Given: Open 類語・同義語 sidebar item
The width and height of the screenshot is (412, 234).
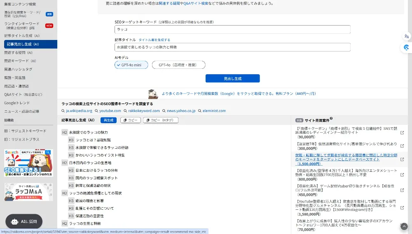Looking at the screenshot, I should pyautogui.click(x=15, y=78).
